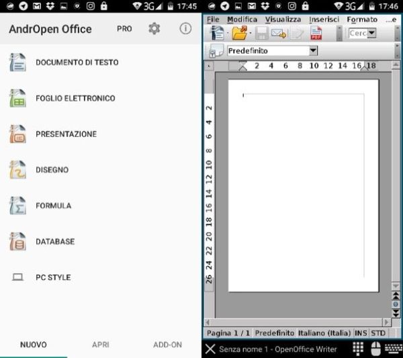Open the AndrOpen Office settings gear
The width and height of the screenshot is (403, 358).
click(154, 29)
